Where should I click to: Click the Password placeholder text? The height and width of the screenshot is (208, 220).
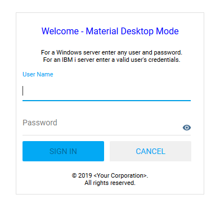click(x=40, y=123)
